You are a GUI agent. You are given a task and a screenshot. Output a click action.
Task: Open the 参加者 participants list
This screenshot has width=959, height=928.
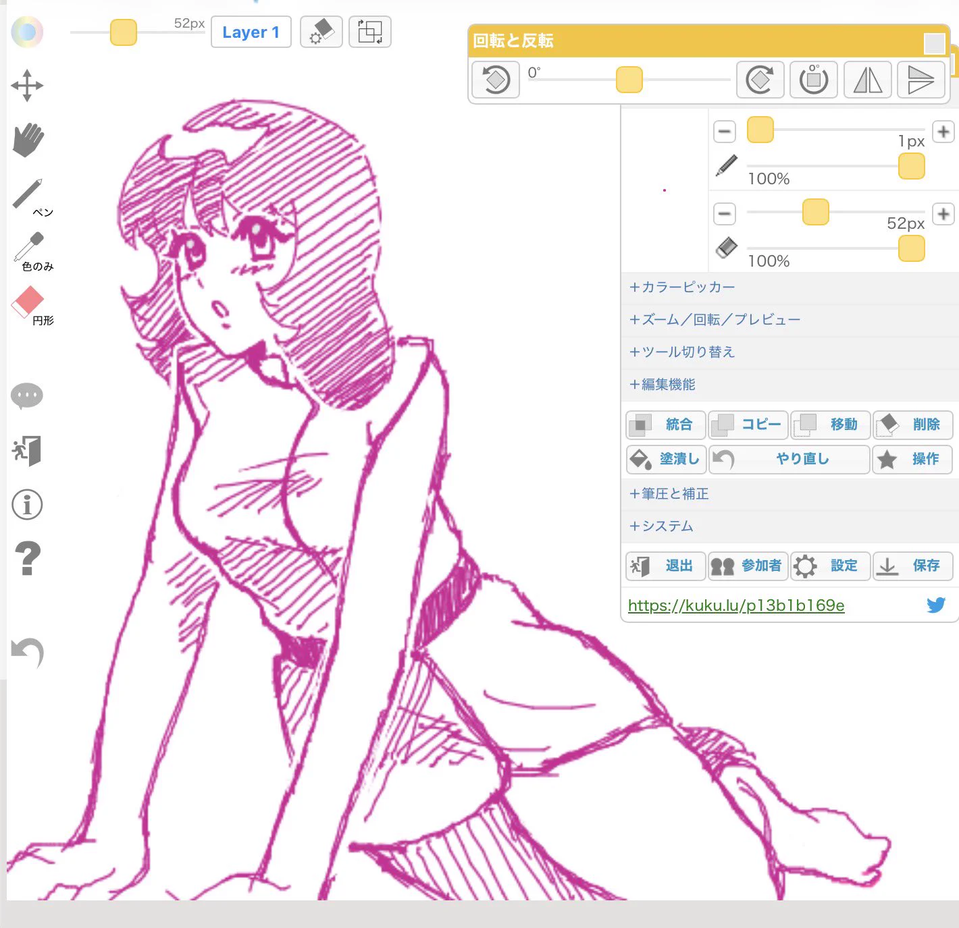tap(748, 566)
